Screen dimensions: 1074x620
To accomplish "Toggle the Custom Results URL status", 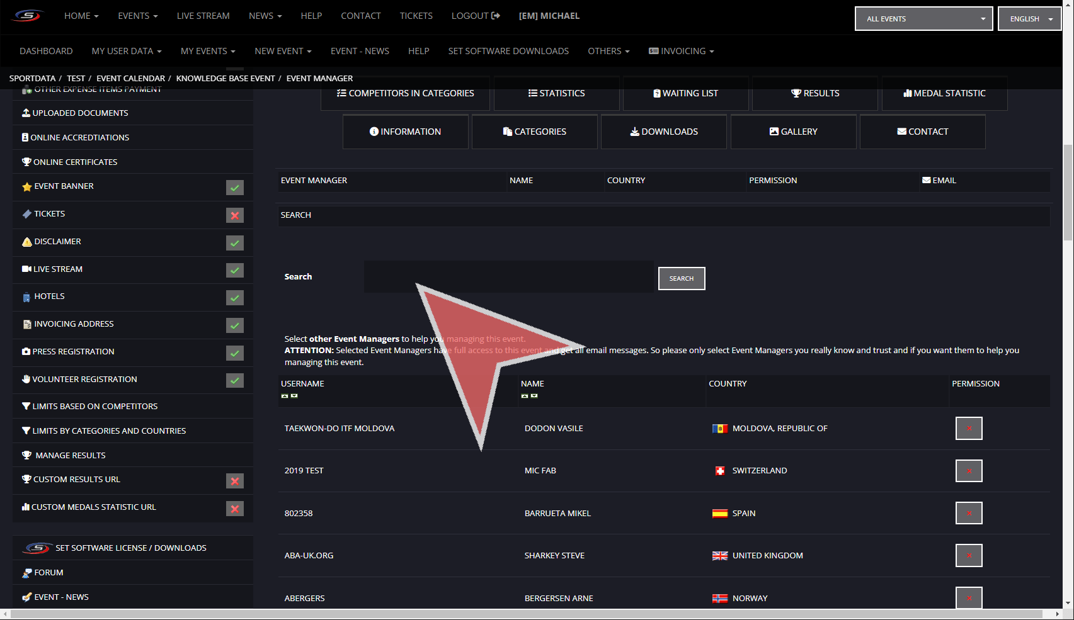I will pyautogui.click(x=235, y=481).
